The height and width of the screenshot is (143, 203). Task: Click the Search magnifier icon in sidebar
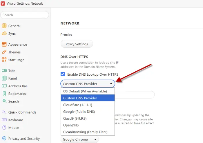tap(5, 101)
